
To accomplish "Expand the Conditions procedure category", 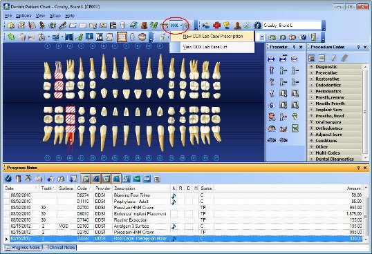I will point(312,141).
